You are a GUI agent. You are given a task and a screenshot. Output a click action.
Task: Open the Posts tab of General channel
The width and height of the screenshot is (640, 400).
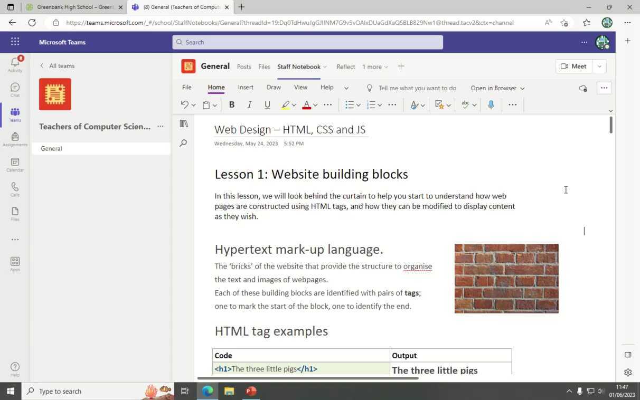click(244, 66)
